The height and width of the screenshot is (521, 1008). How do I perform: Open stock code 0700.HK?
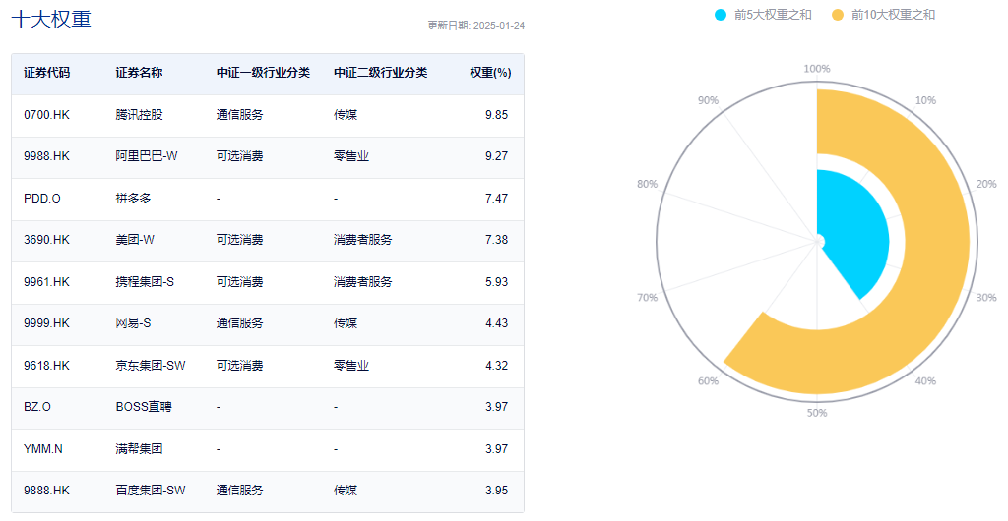[x=47, y=115]
